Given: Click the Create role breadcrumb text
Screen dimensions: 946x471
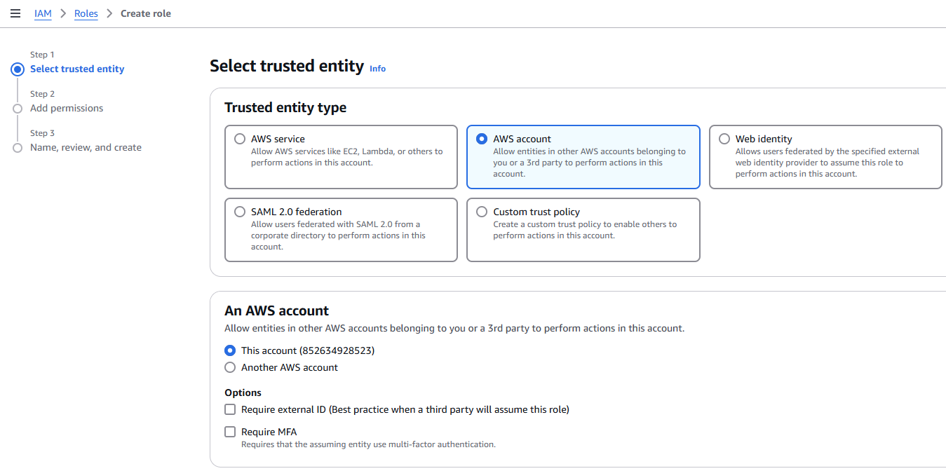Looking at the screenshot, I should pos(146,13).
